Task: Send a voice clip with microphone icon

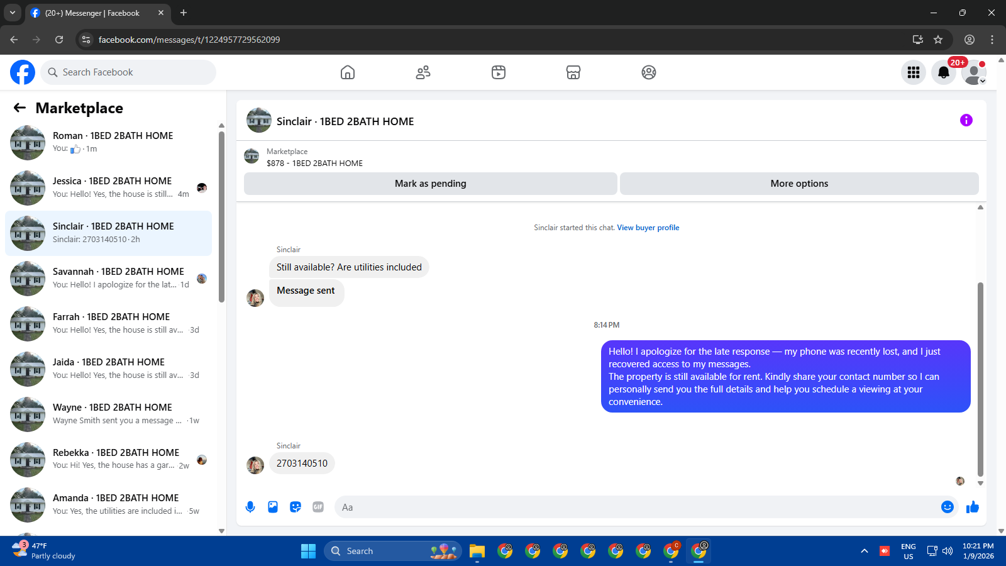Action: point(250,507)
